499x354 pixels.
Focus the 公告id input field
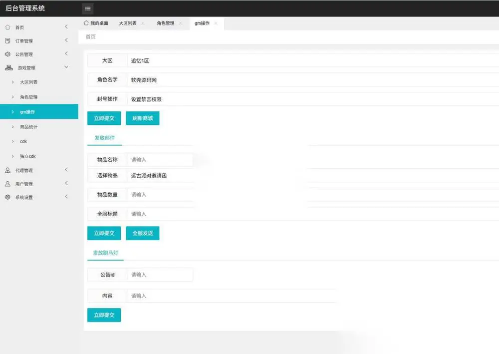point(160,275)
